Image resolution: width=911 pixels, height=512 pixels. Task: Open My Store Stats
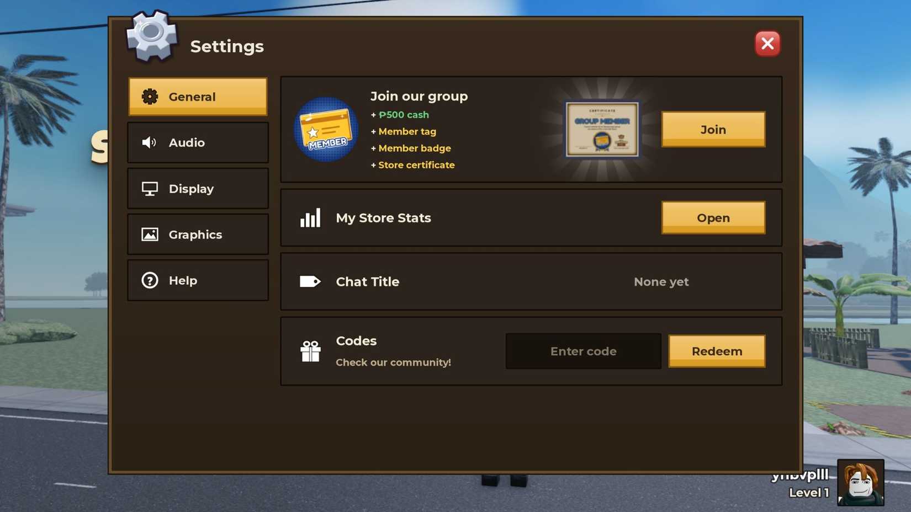(713, 217)
